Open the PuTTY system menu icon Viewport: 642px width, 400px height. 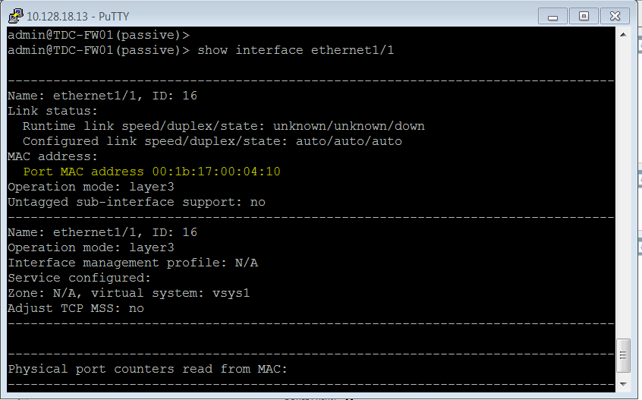pyautogui.click(x=14, y=15)
